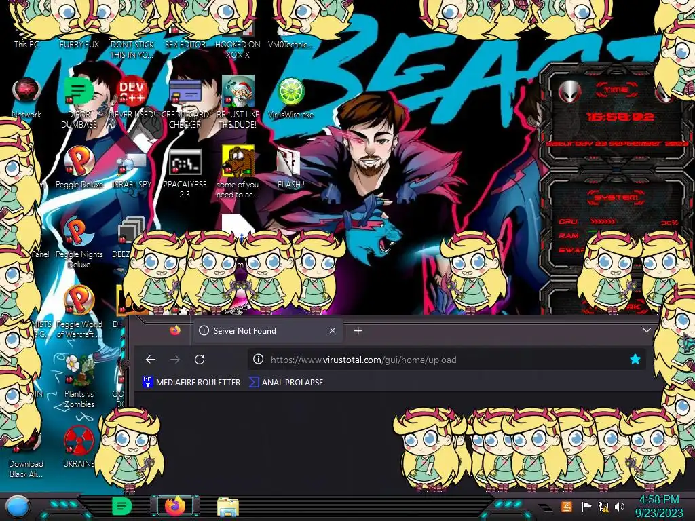This screenshot has width=695, height=521.
Task: Expand the Firefox list all tabs chevron
Action: coord(647,330)
